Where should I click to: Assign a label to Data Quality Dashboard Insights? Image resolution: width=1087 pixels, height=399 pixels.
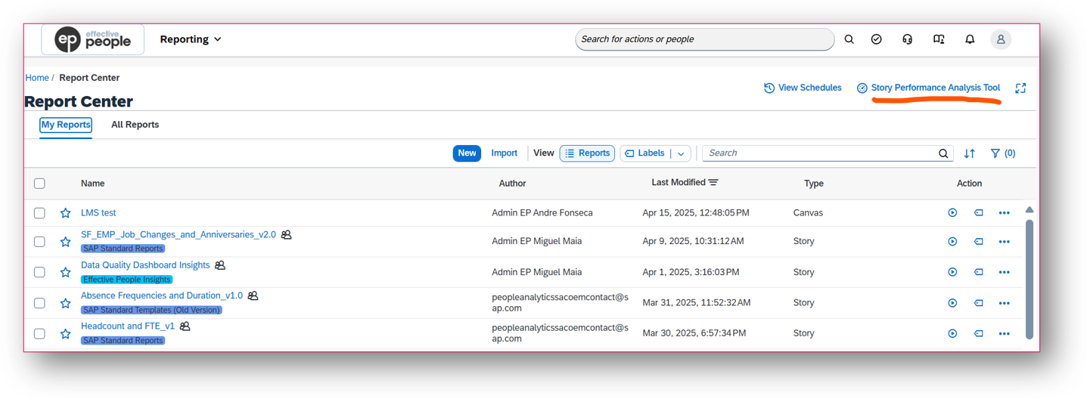(x=978, y=272)
